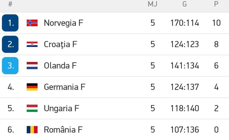Select the light blue rank 3 badge
The width and height of the screenshot is (229, 140).
[x=10, y=66]
